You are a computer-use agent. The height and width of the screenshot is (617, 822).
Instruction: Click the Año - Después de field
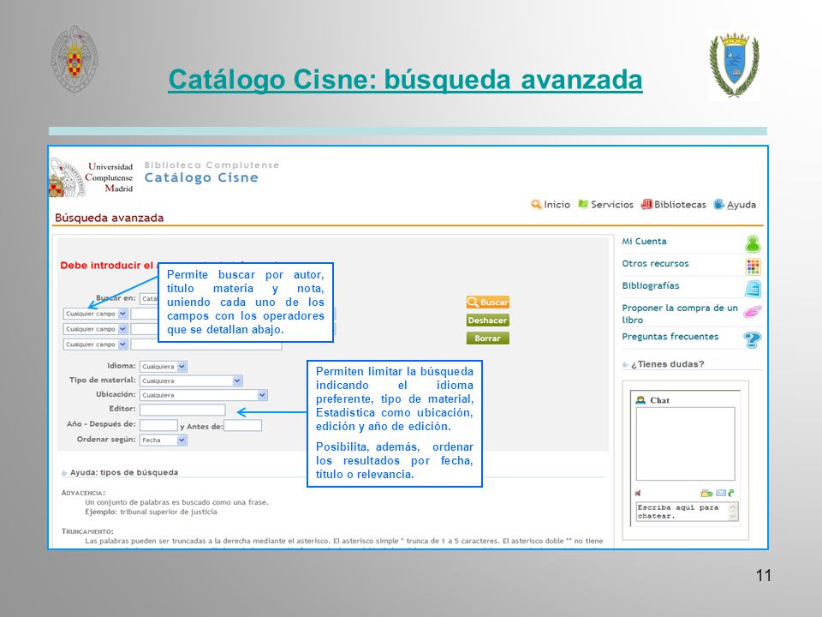[x=159, y=425]
